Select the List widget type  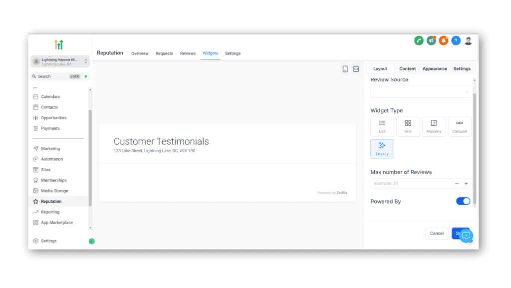[382, 126]
